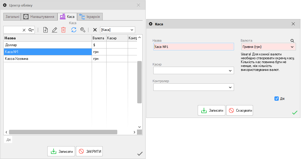The image size is (301, 159).
Task: Click the X clear filter icon
Action: click(95, 30)
